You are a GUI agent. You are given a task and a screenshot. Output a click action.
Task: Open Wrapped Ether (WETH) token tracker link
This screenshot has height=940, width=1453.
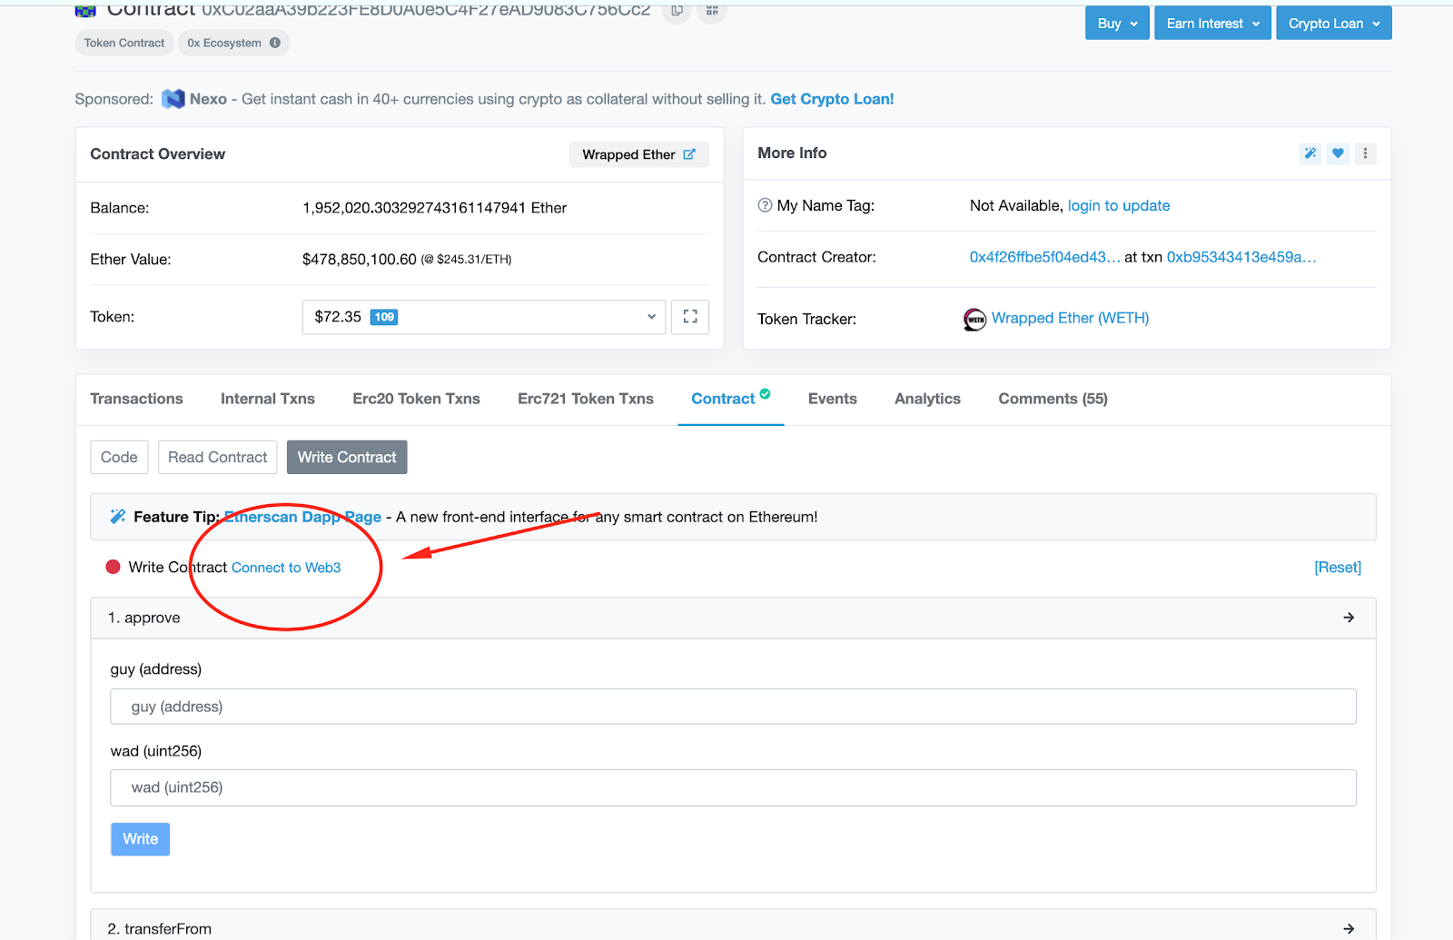coord(1070,318)
